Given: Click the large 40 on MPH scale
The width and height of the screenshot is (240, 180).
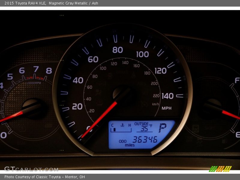Looking at the screenshot, I should (x=78, y=80).
